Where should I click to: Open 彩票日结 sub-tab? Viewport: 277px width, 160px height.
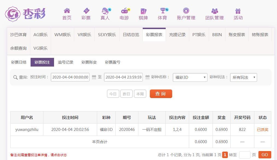click(x=19, y=62)
